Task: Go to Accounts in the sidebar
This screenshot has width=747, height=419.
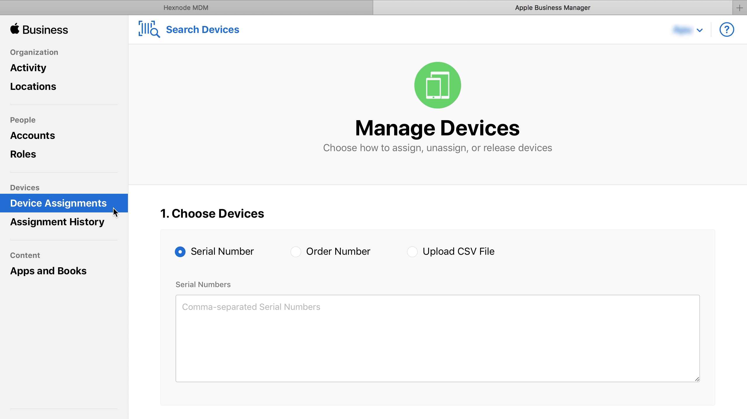Action: 32,135
